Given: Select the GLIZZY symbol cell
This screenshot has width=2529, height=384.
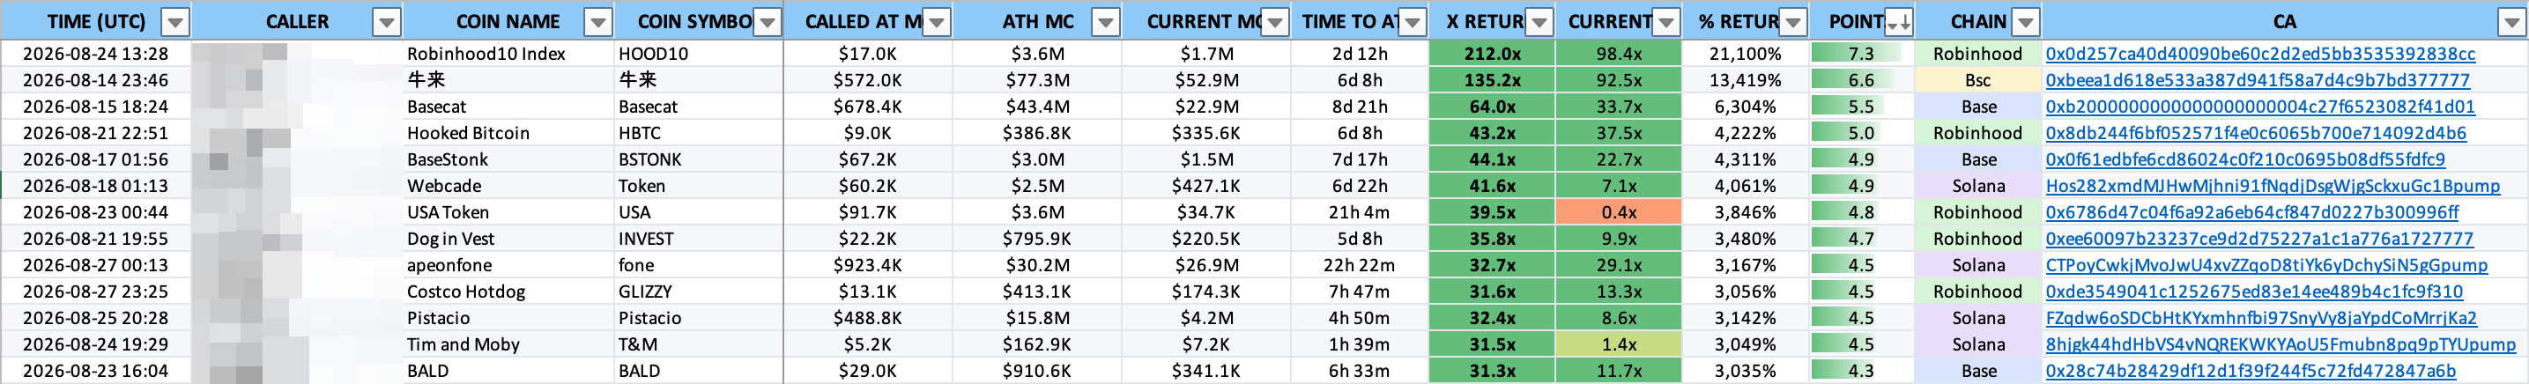Looking at the screenshot, I should tap(699, 292).
